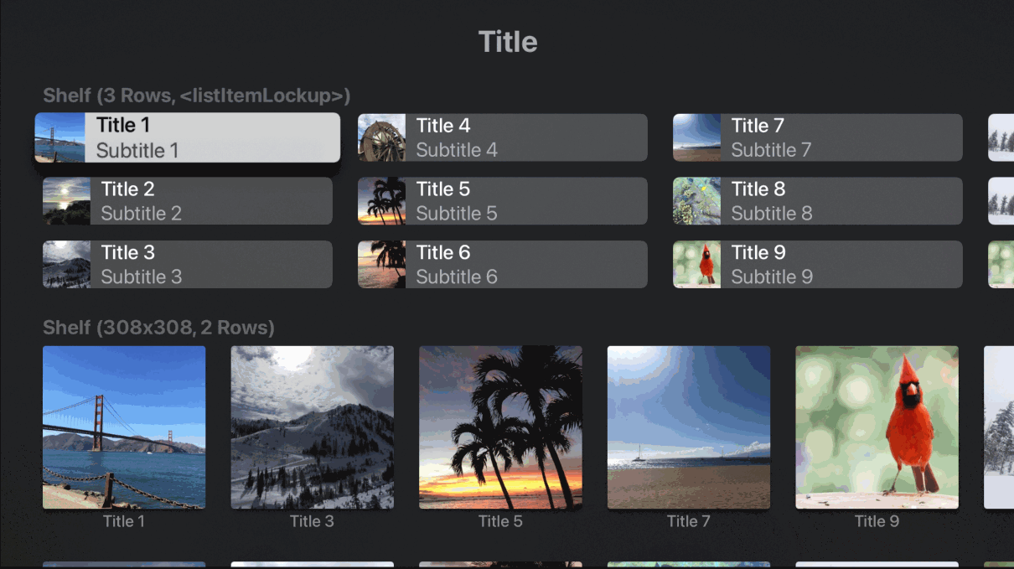This screenshot has width=1014, height=569.
Task: Open the large palm trees sunset photo
Action: 500,427
